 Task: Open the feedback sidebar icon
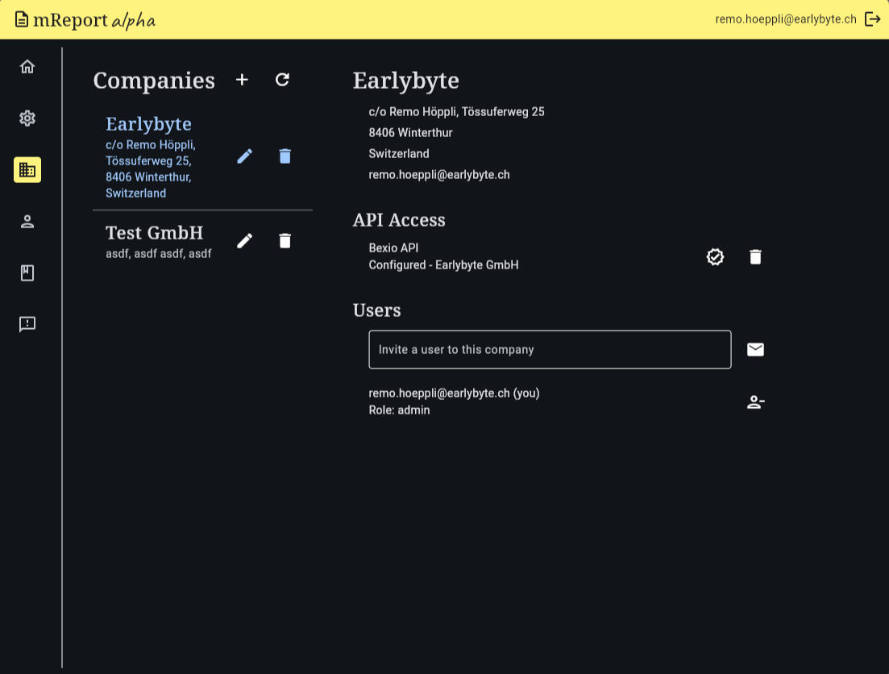27,324
